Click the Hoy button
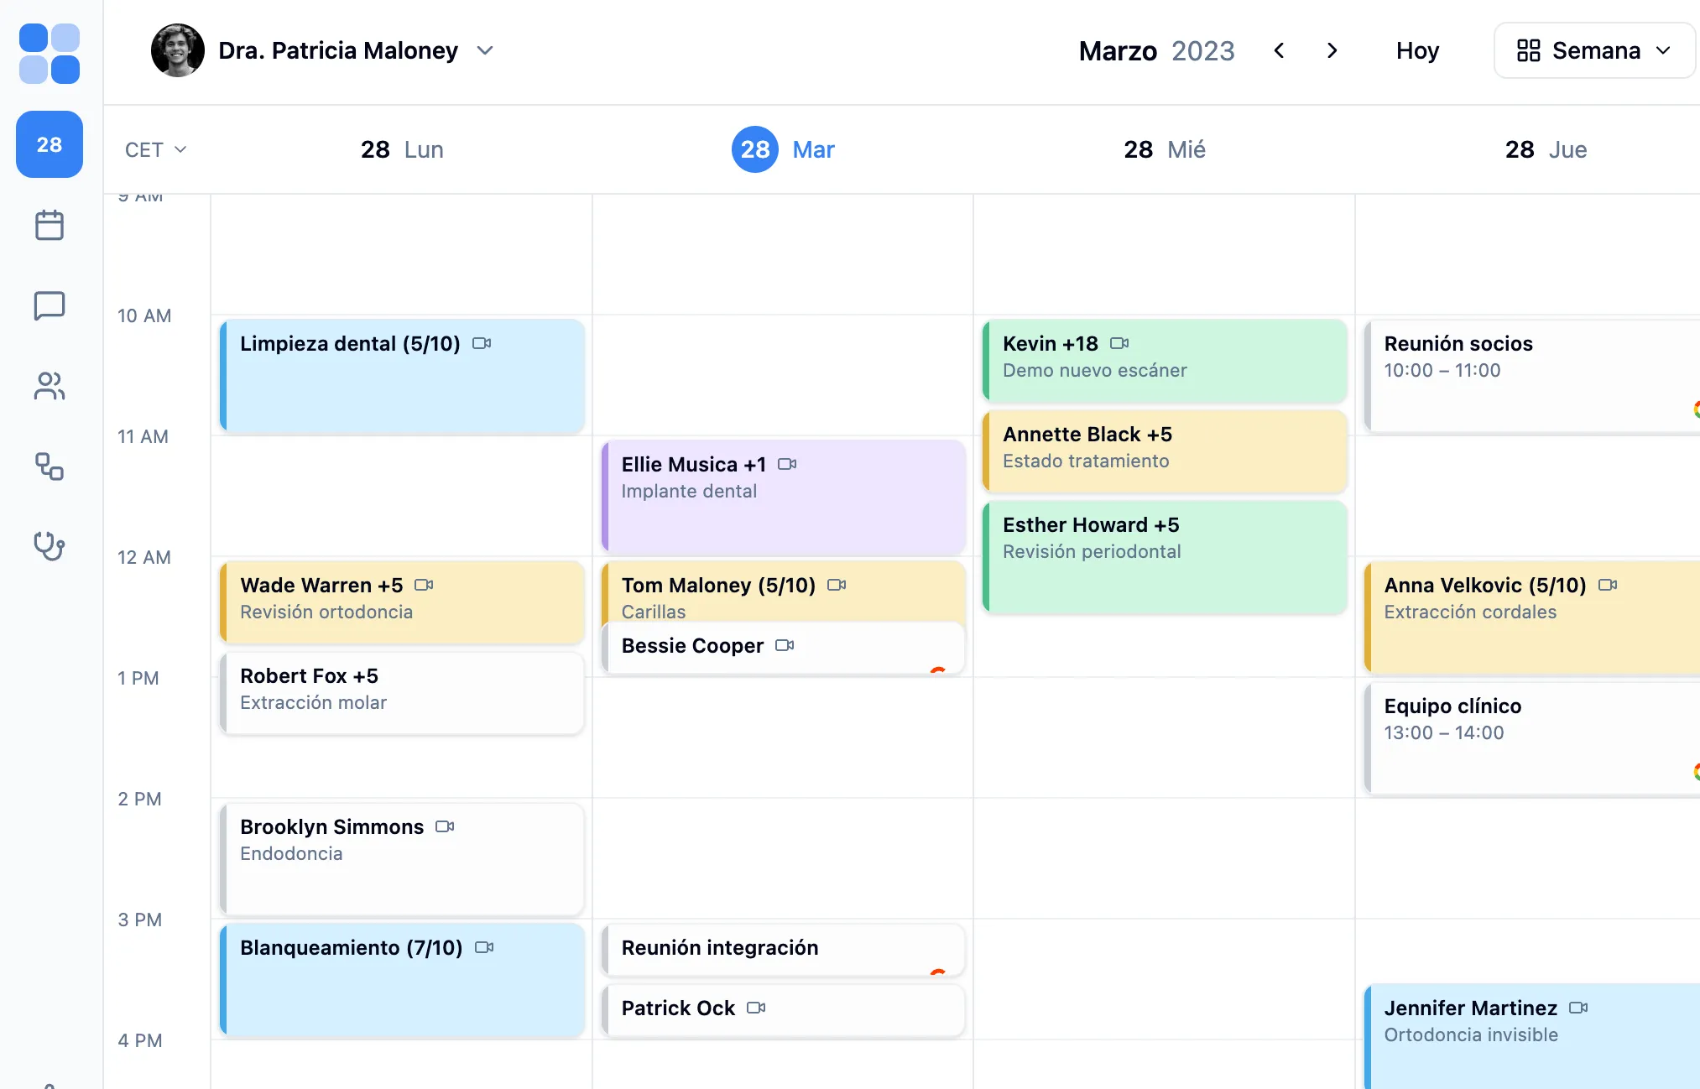Viewport: 1700px width, 1089px height. tap(1417, 50)
